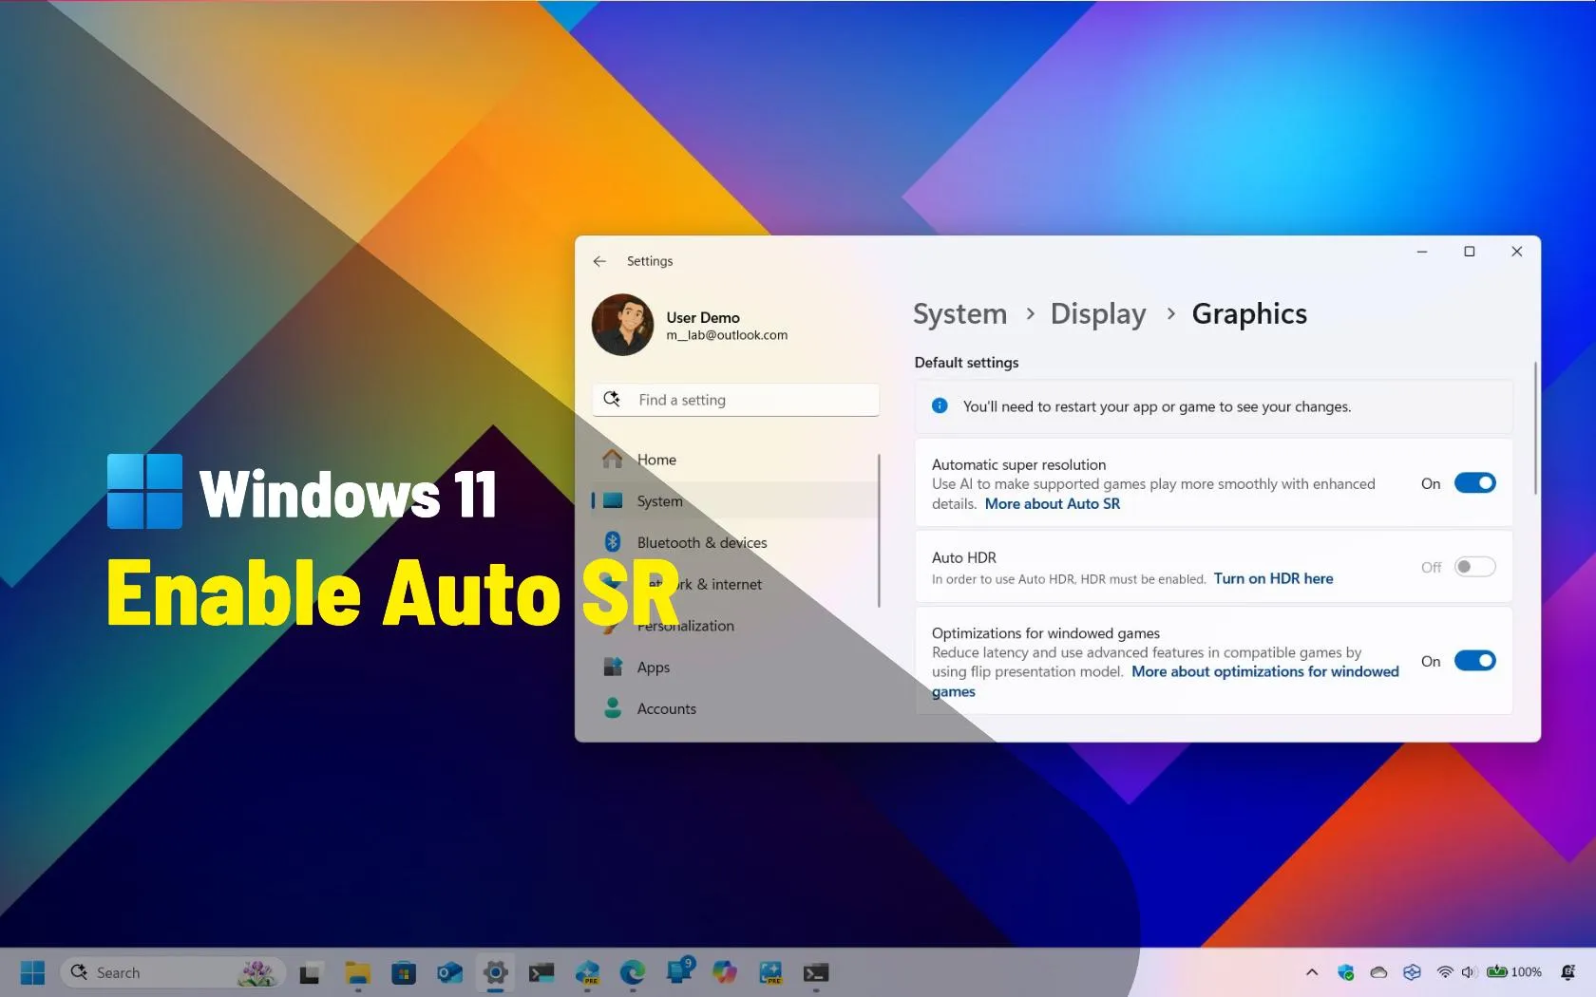Click the taskbar Search box
The image size is (1596, 997).
tap(173, 972)
